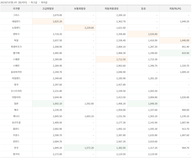
Task: Click the 2,679.00 value in 그리스 row
Action: (x=57, y=15)
